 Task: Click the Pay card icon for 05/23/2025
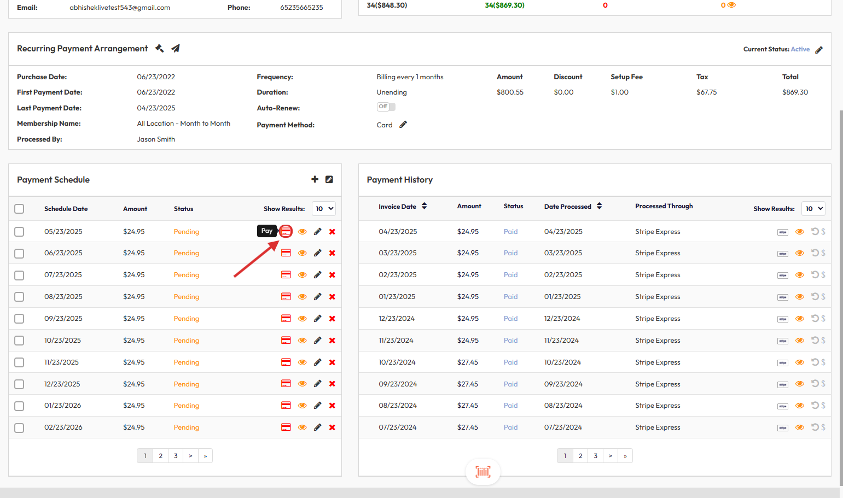coord(286,231)
